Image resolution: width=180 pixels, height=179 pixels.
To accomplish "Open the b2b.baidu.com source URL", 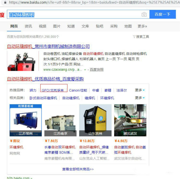I will (18, 178).
